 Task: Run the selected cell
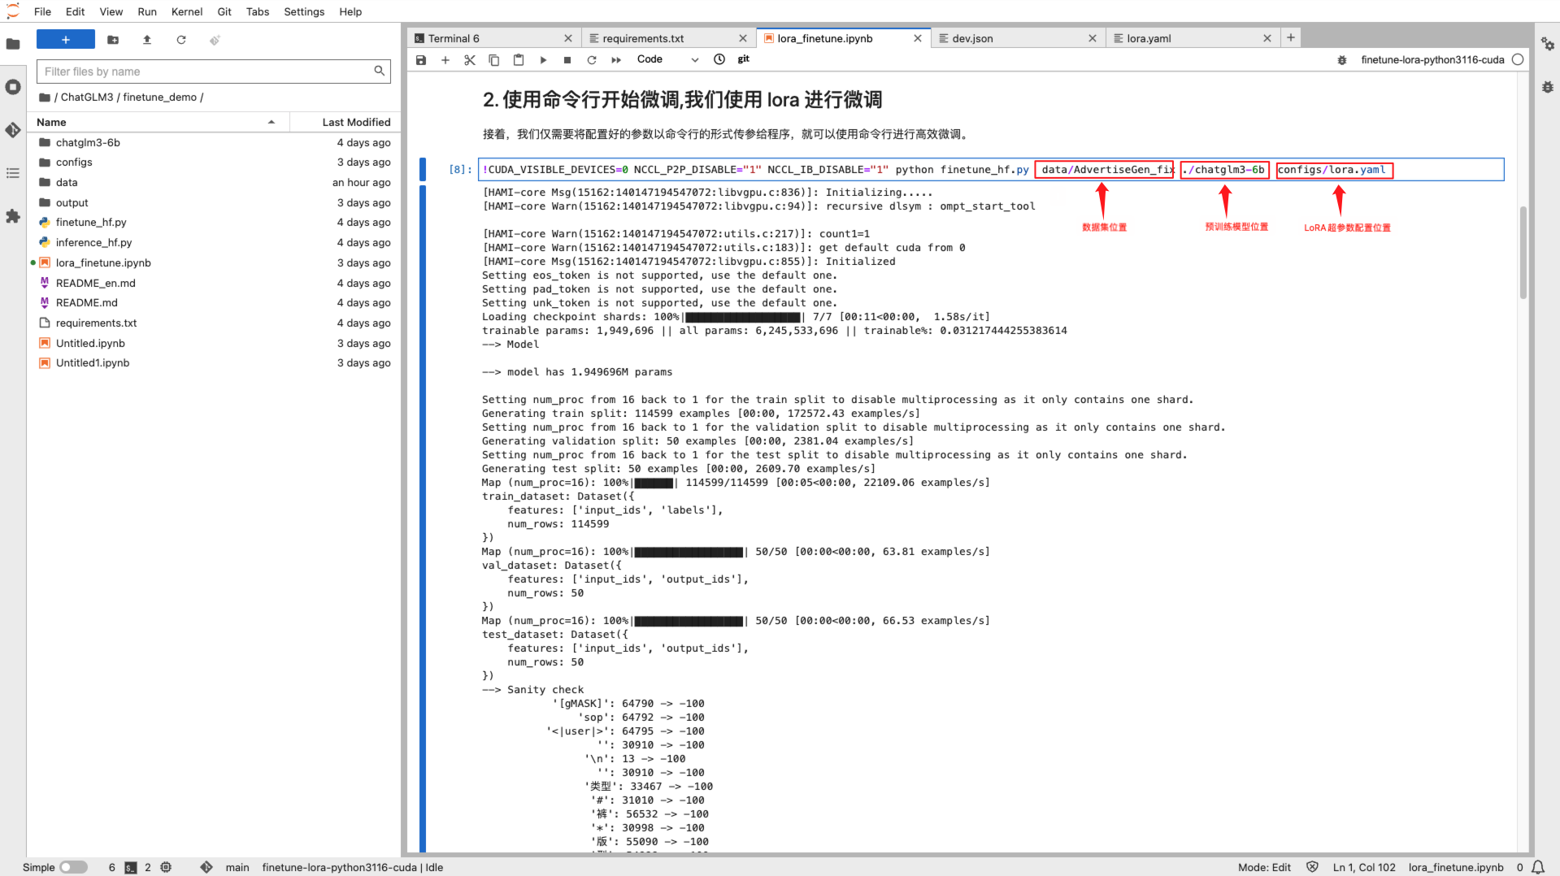pos(543,59)
